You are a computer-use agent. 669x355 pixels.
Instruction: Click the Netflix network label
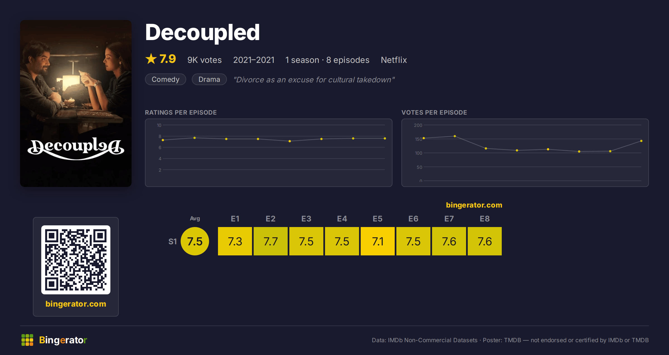[x=394, y=60]
